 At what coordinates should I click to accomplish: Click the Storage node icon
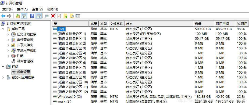click(8, 66)
